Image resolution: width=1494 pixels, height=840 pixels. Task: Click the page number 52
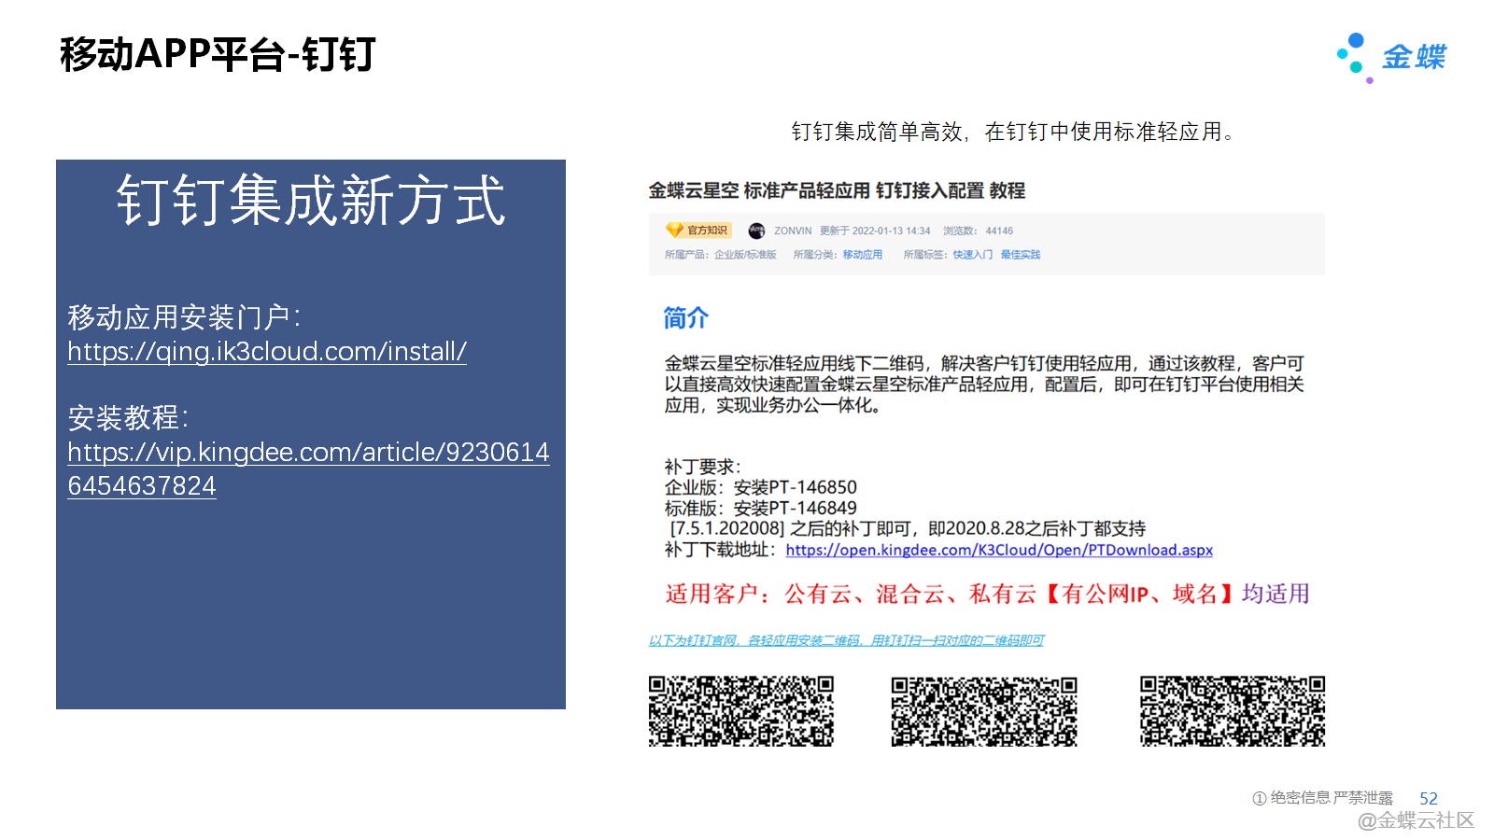(x=1428, y=798)
